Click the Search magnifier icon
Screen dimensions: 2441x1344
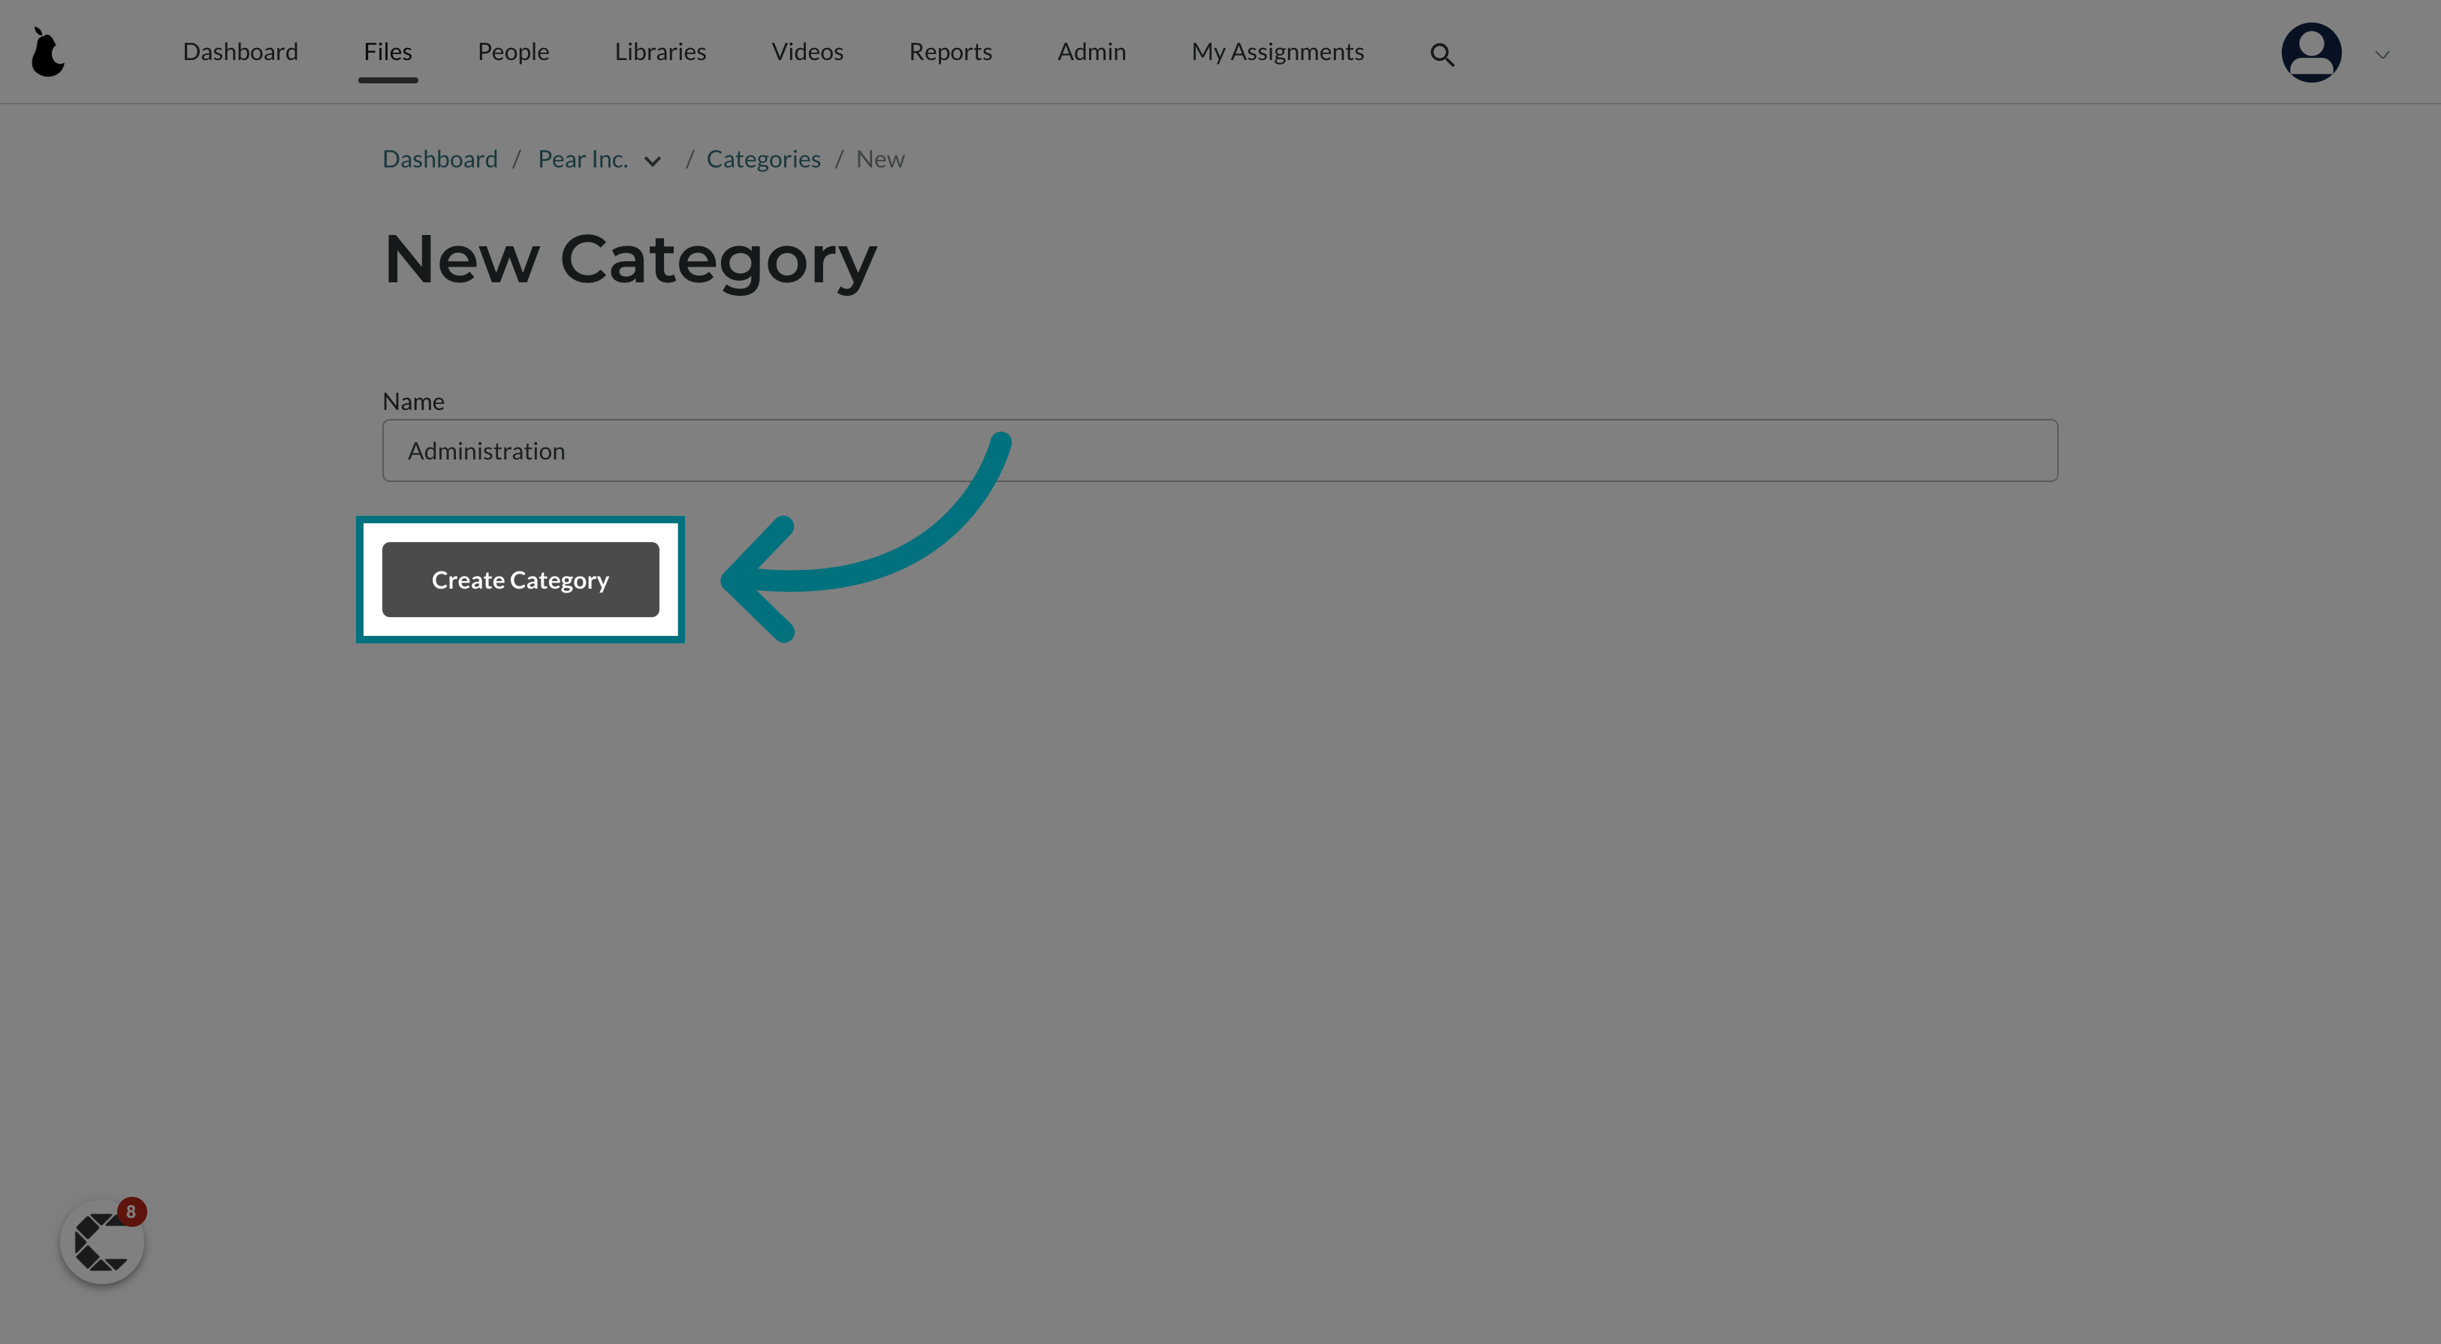pos(1441,51)
